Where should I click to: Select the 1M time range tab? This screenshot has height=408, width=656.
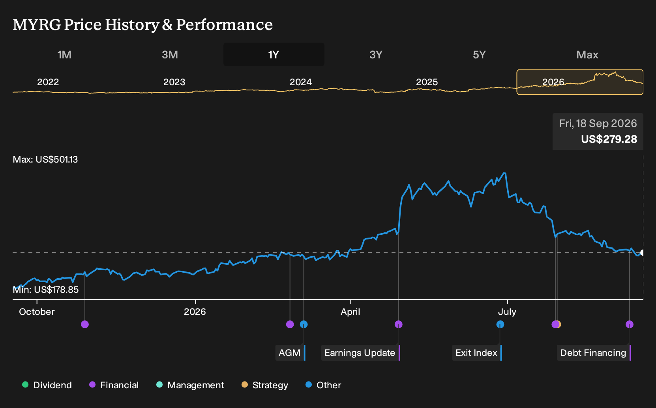click(64, 54)
